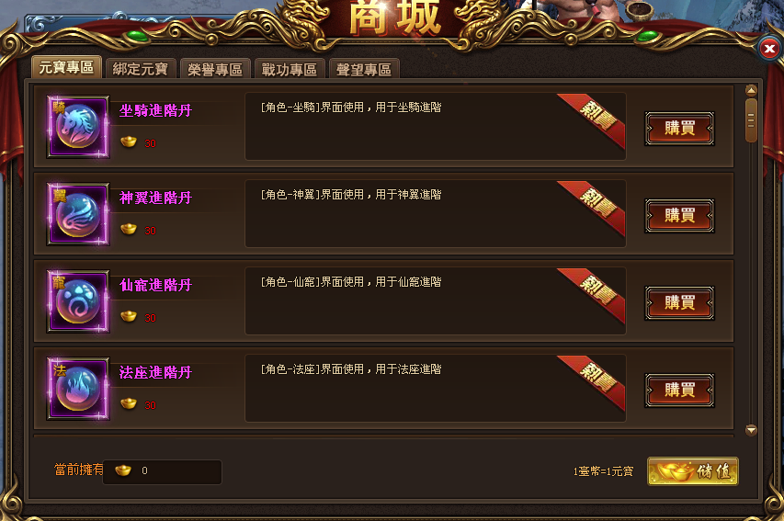Click the gold ingot beside 法座進階丹 price

pyautogui.click(x=129, y=404)
